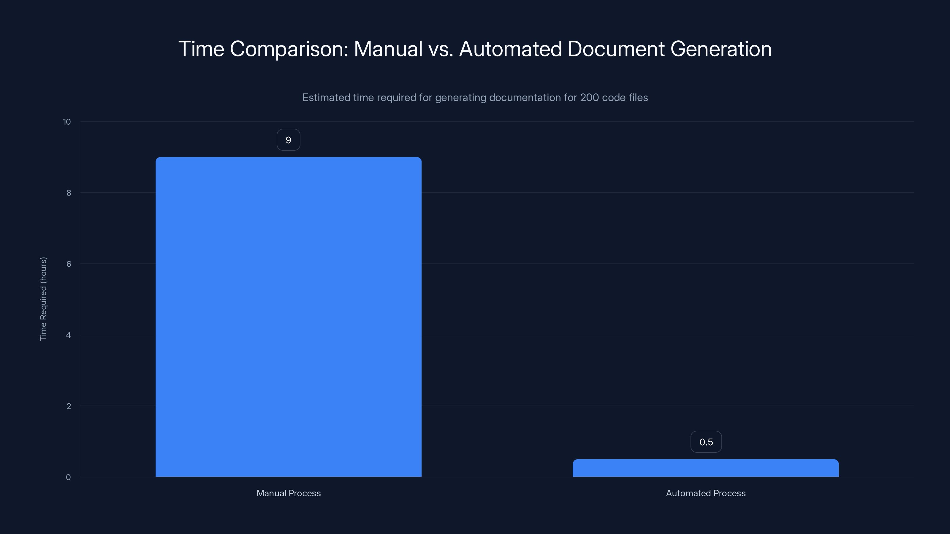Select the Automated Process axis label
950x534 pixels.
(x=706, y=493)
